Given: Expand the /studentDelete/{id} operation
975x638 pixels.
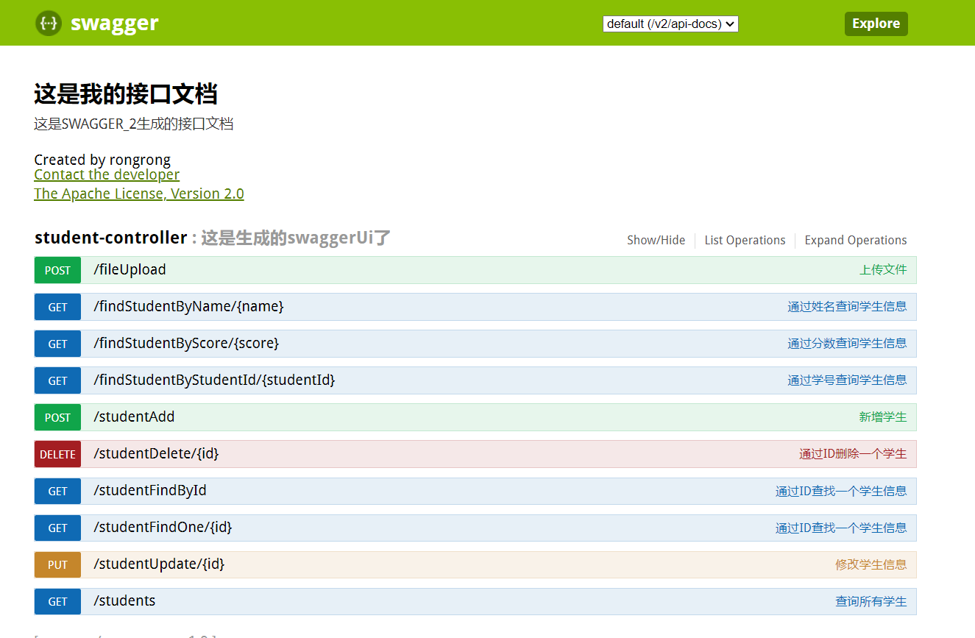Looking at the screenshot, I should (156, 453).
